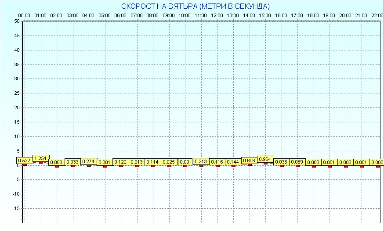Select the 07:00 time axis label
The width and height of the screenshot is (384, 232).
137,15
